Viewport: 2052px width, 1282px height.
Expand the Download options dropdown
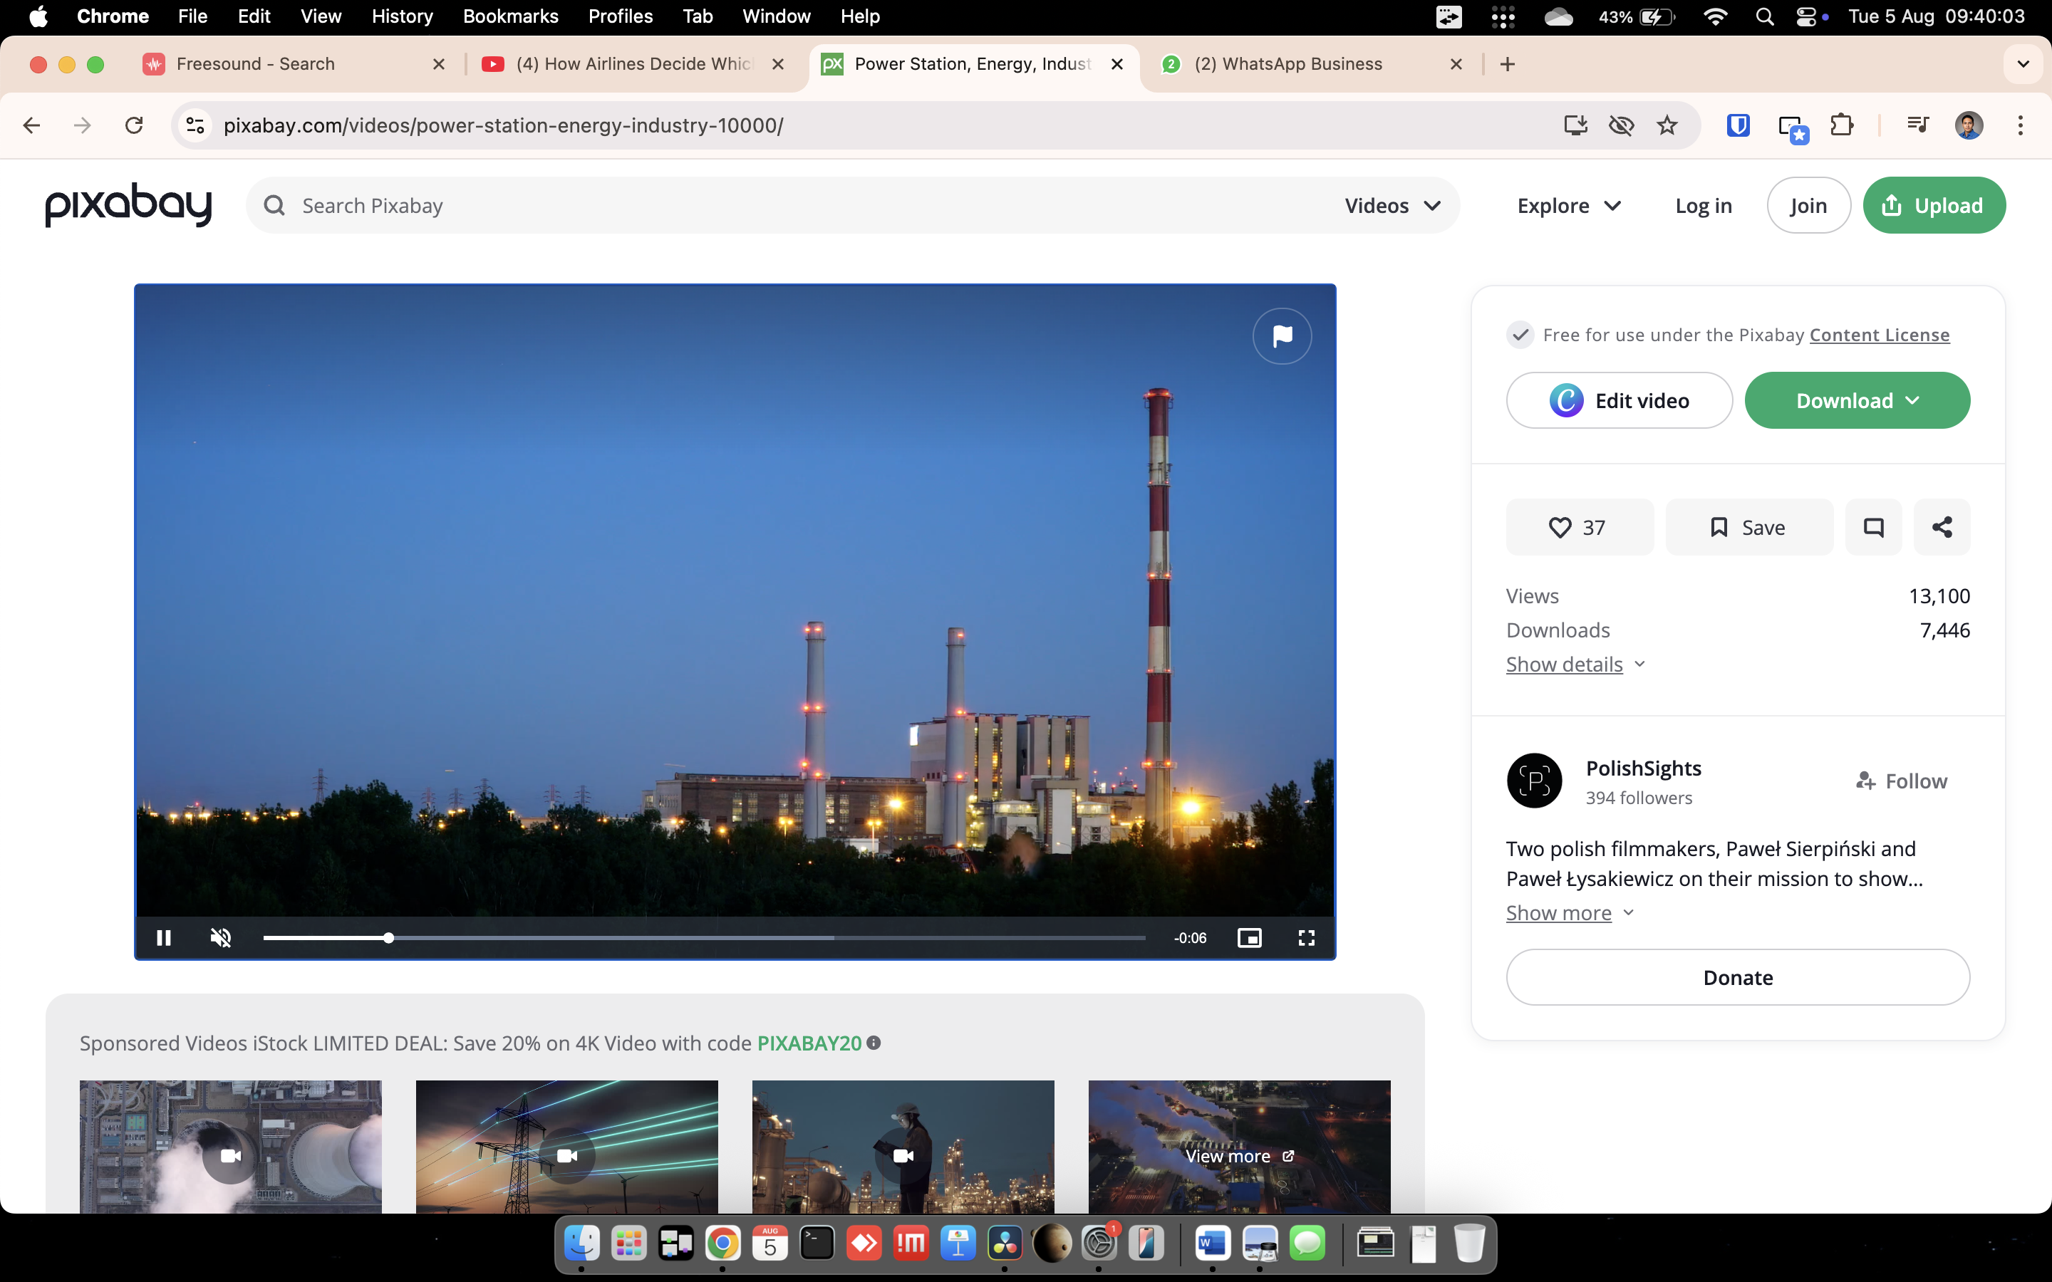pos(1856,400)
